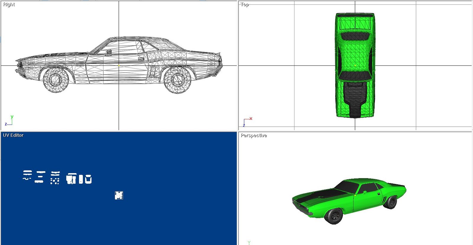473x245 pixels.
Task: Select rear wheel in Right wireframe view
Action: coord(177,80)
